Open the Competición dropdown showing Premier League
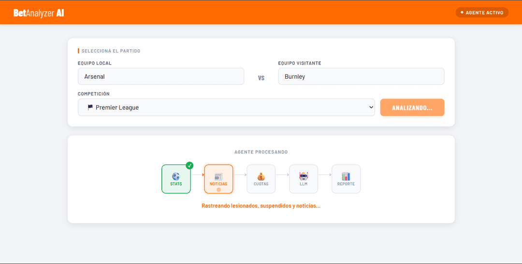 (x=226, y=108)
